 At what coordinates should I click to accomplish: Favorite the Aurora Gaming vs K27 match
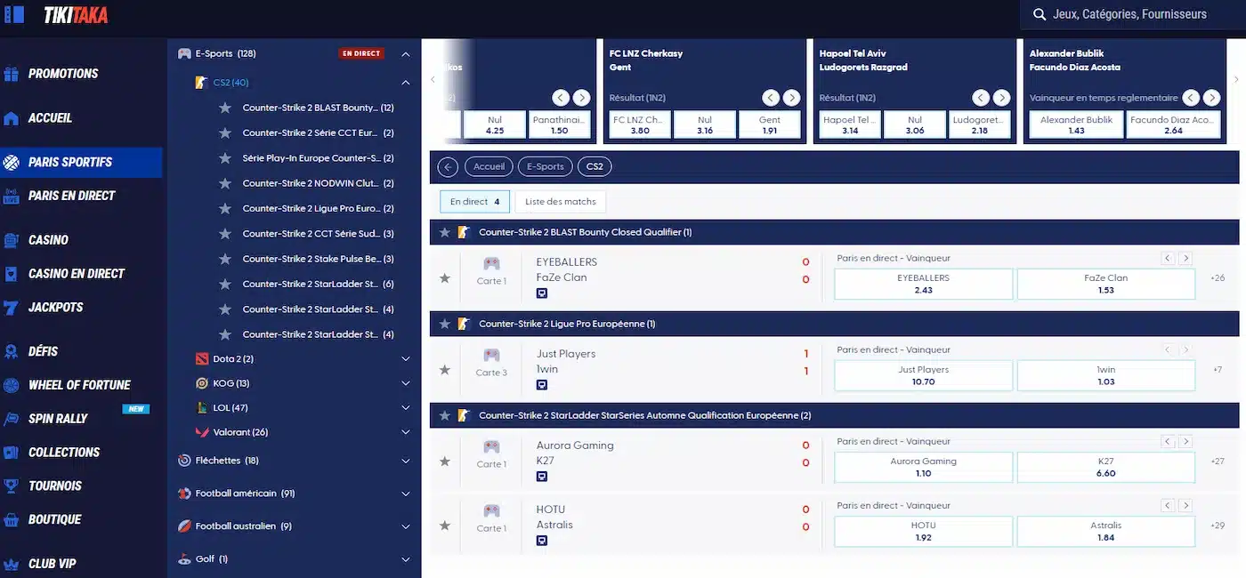pos(445,462)
